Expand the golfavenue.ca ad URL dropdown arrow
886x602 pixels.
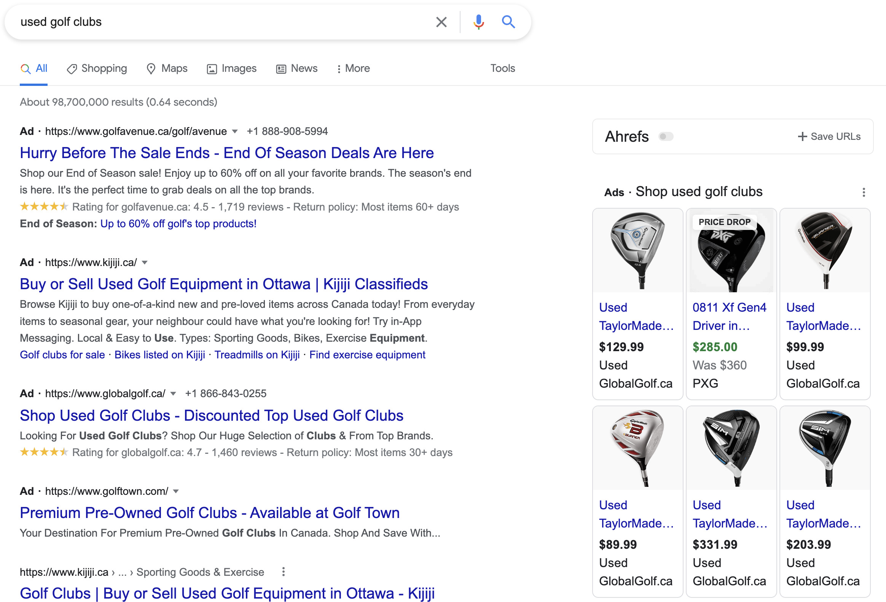[x=235, y=131]
